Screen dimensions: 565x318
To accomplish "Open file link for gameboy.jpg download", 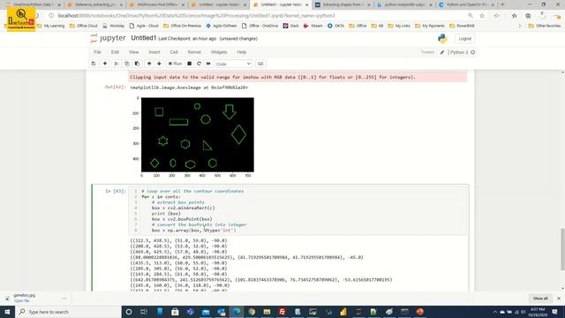I will point(21,301).
